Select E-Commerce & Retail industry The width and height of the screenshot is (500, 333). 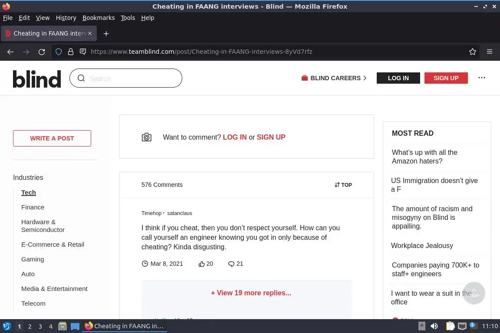click(53, 245)
